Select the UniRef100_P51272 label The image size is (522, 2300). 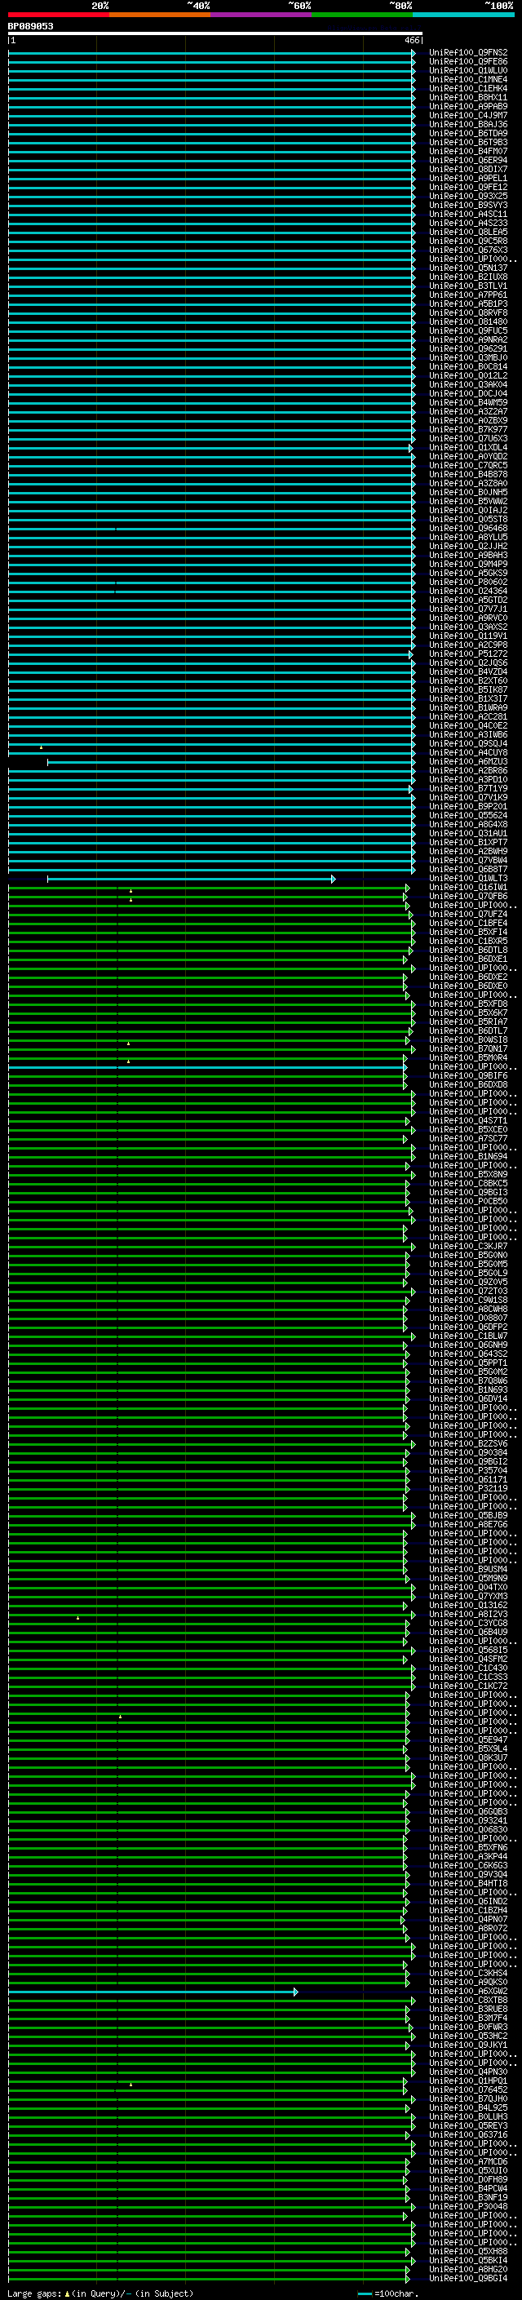tap(467, 654)
